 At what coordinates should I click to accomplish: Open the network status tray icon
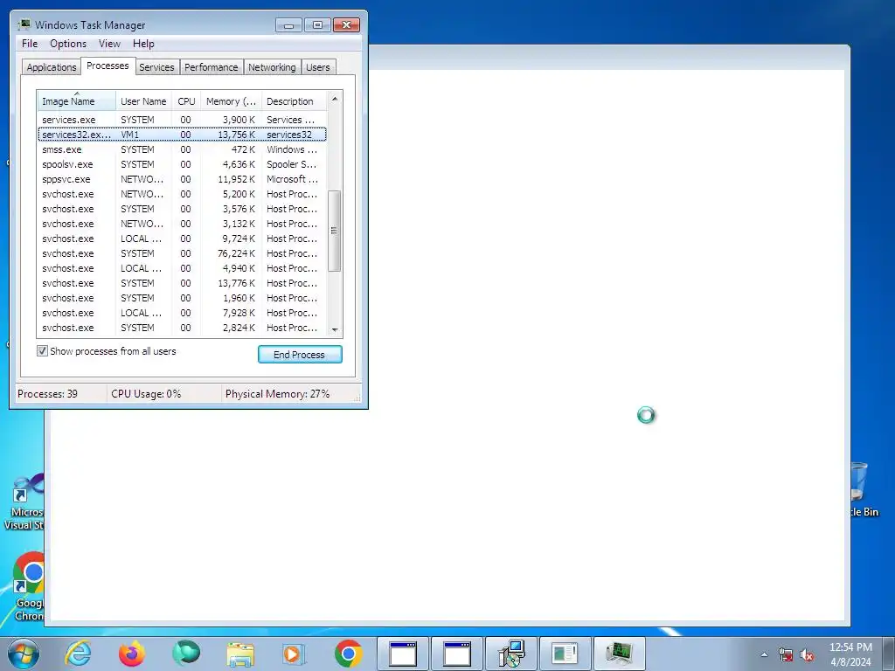pos(786,655)
